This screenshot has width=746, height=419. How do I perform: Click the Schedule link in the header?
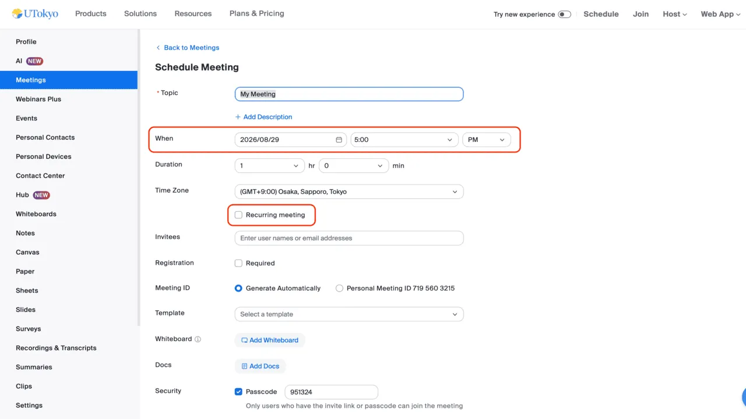[x=601, y=14]
